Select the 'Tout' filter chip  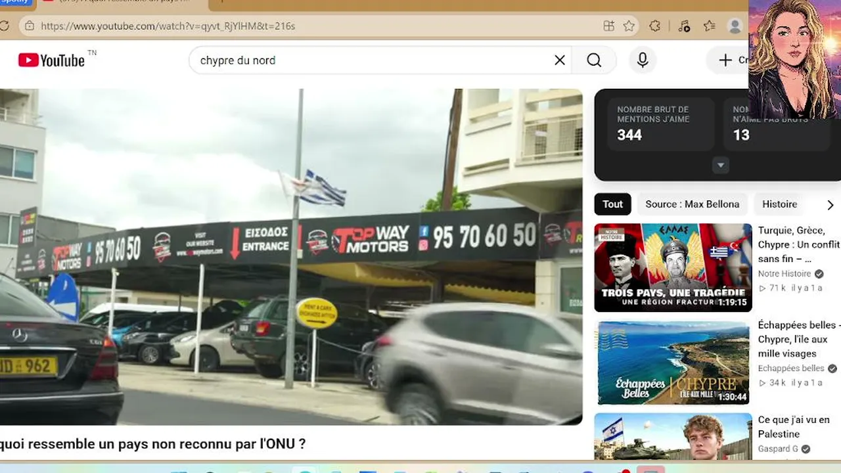(612, 204)
